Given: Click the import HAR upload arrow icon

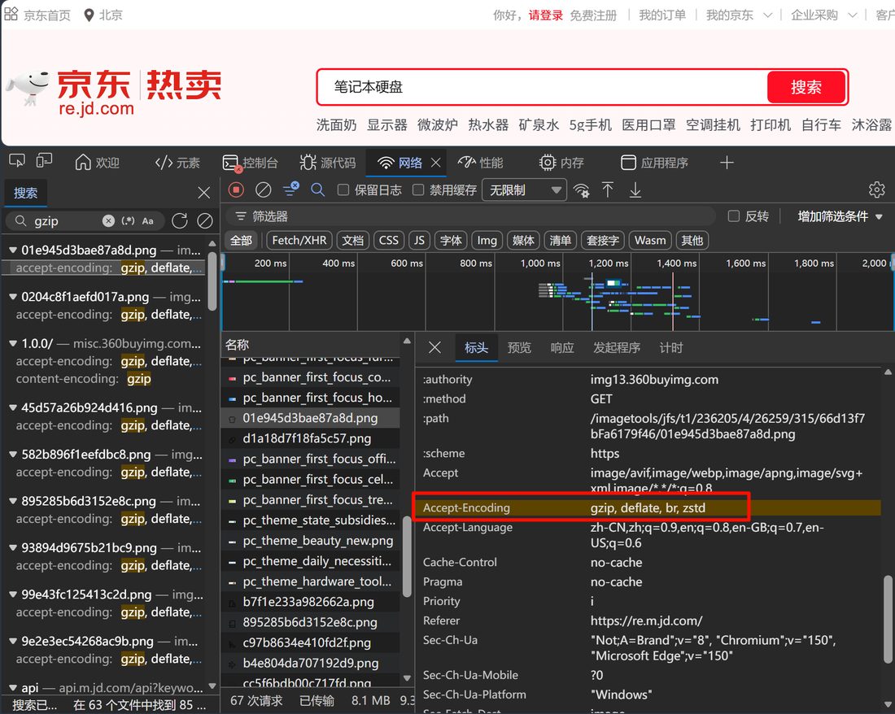Looking at the screenshot, I should tap(608, 190).
